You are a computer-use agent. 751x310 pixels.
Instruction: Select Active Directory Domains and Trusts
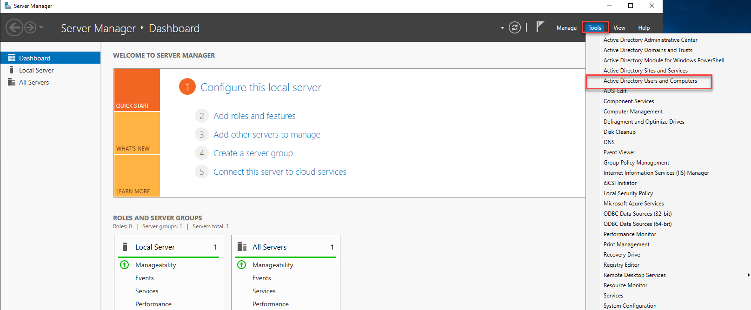click(x=648, y=50)
